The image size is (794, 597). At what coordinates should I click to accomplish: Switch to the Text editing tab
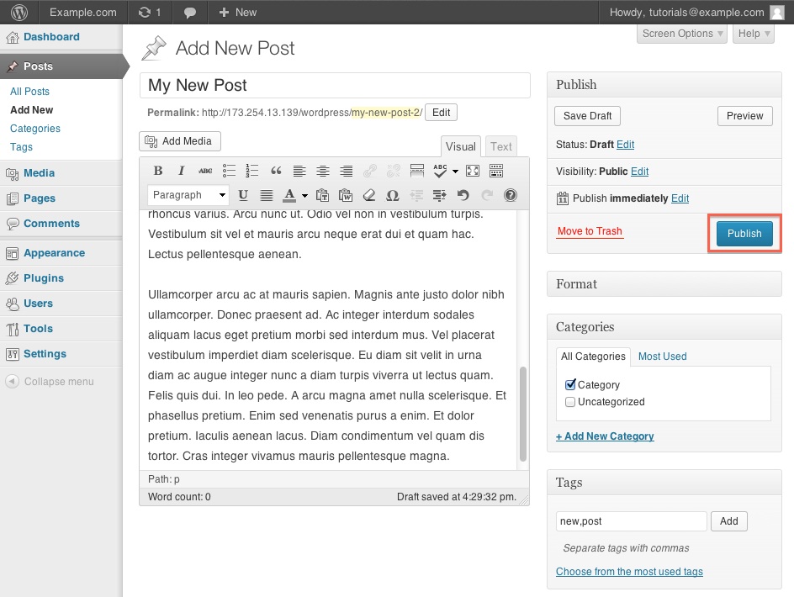point(501,145)
